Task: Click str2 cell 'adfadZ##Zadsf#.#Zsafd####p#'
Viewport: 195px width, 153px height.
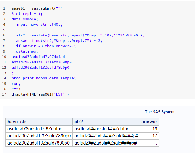Action: [106, 136]
